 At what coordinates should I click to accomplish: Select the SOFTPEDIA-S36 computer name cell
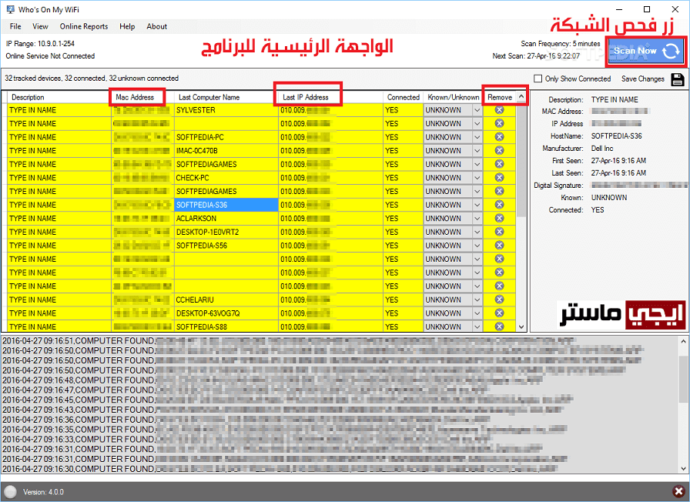226,205
